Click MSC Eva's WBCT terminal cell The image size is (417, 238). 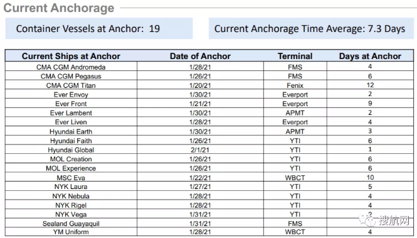[x=295, y=178]
